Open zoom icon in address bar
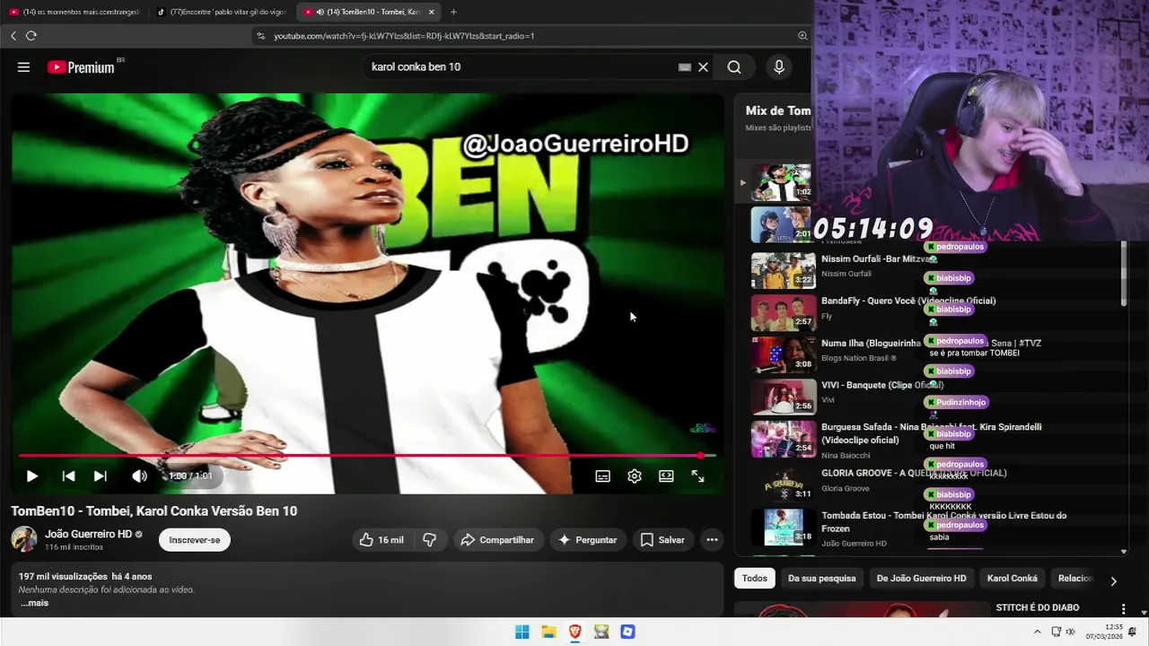 click(x=803, y=36)
